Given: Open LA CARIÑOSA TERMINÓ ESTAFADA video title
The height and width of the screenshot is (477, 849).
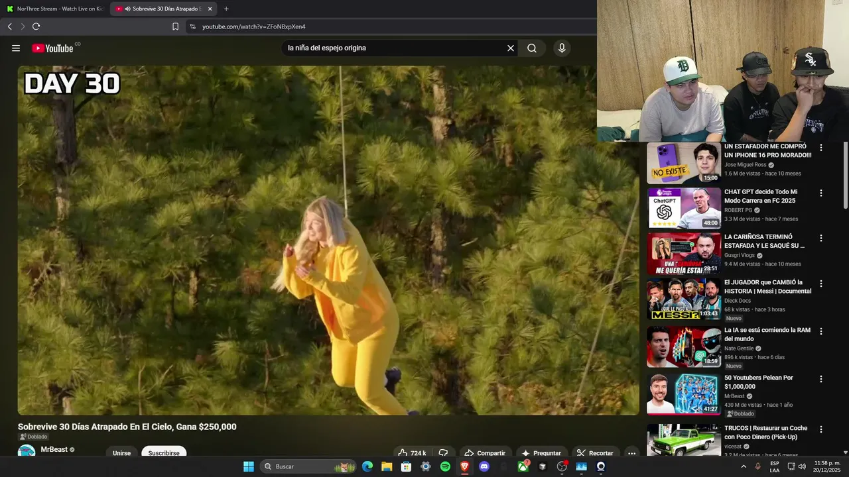Looking at the screenshot, I should pyautogui.click(x=765, y=241).
